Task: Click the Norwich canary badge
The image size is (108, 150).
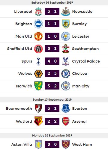Action: point(38,86)
